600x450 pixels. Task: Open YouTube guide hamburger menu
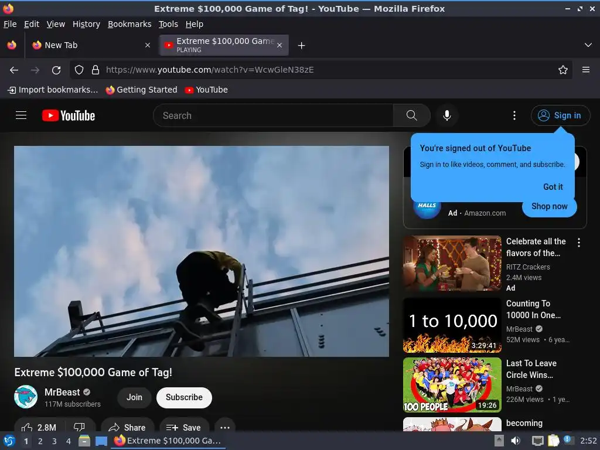point(21,115)
